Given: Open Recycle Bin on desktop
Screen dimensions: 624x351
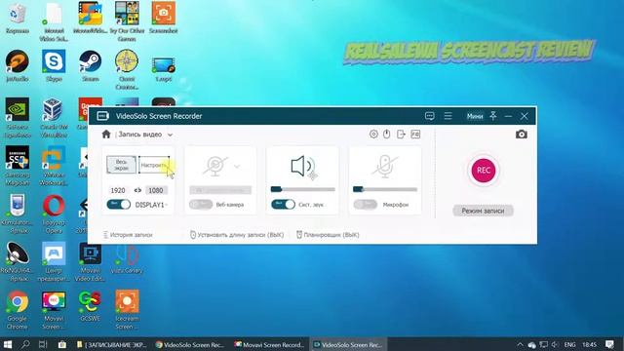Looking at the screenshot, I should (17, 19).
